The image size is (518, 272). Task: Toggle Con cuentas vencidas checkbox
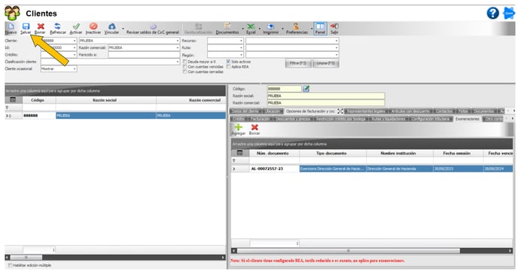[x=185, y=67]
